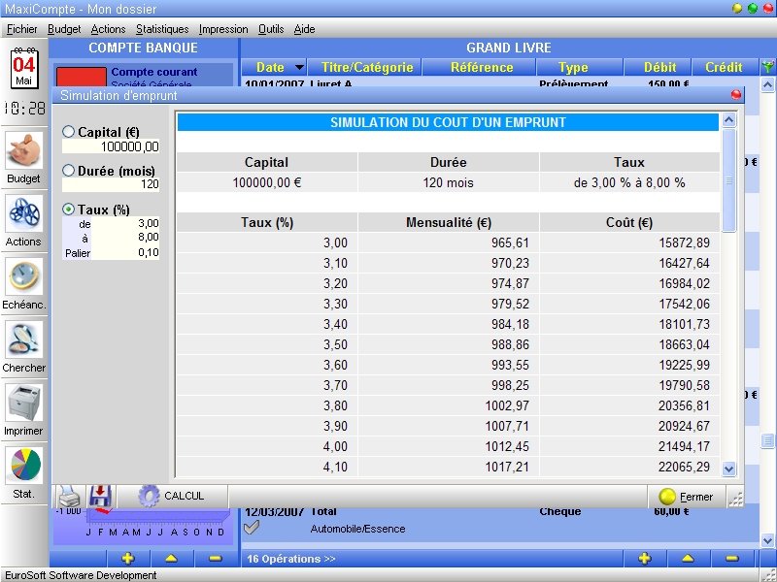Viewport: 777px width, 582px height.
Task: Click the red Compte courant color swatch
Action: (80, 75)
